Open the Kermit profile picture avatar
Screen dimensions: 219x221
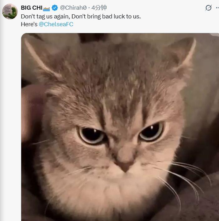tap(10, 12)
